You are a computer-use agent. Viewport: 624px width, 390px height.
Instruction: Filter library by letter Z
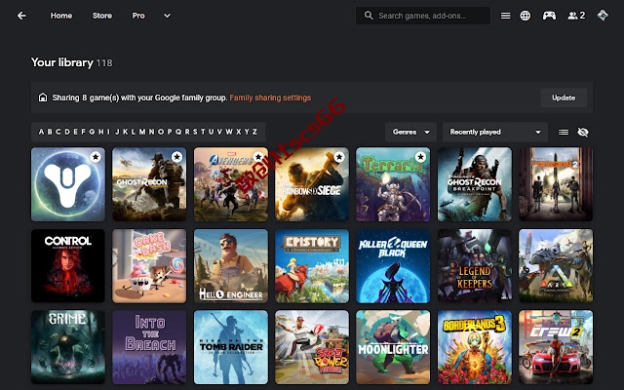click(x=254, y=132)
